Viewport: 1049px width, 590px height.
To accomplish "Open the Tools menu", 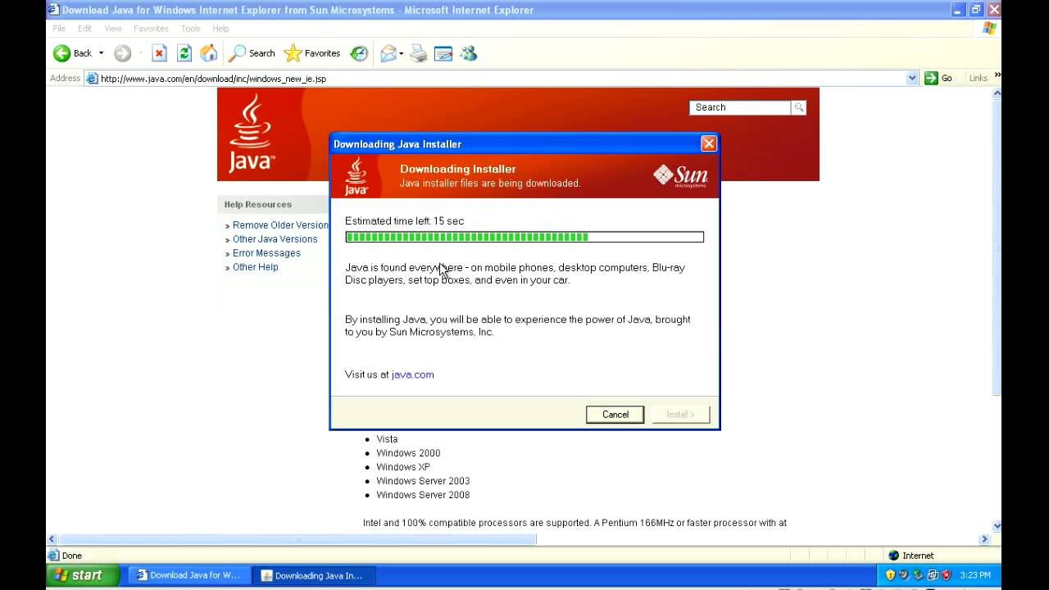I will [x=191, y=28].
